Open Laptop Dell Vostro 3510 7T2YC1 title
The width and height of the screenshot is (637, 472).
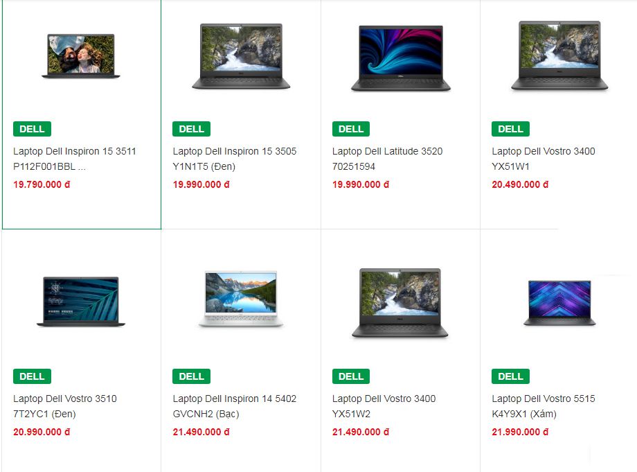pos(65,406)
